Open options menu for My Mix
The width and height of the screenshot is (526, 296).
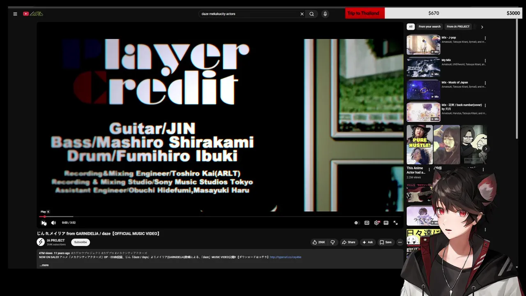point(485,61)
